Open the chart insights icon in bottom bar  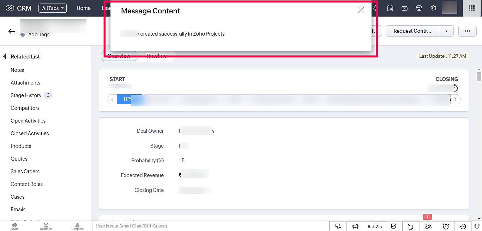pos(394,226)
